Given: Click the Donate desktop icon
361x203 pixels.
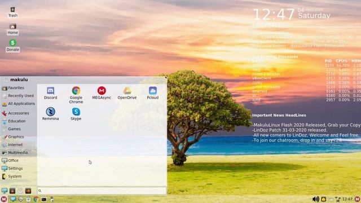Looking at the screenshot, I should point(12,46).
